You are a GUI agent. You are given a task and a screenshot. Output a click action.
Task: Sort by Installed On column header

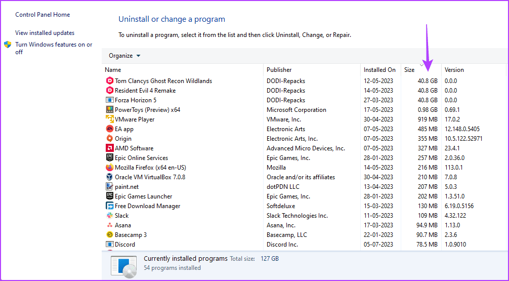(379, 70)
